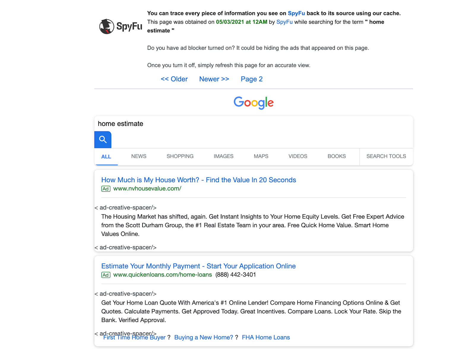Switch to the SHOPPING tab

click(180, 156)
